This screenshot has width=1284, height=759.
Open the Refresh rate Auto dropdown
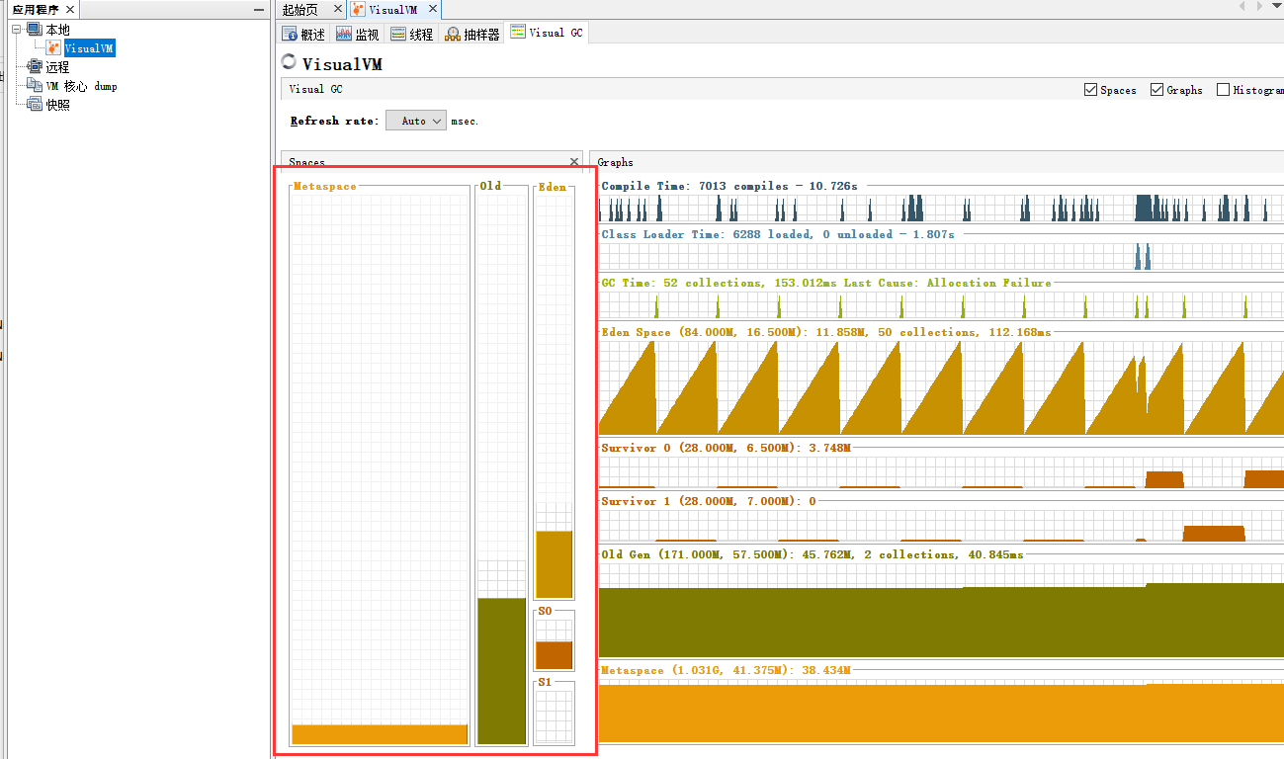point(416,121)
